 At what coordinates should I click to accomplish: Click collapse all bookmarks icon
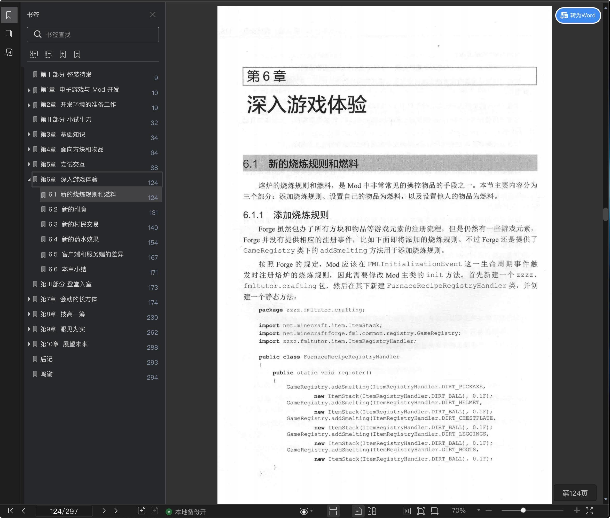click(49, 54)
